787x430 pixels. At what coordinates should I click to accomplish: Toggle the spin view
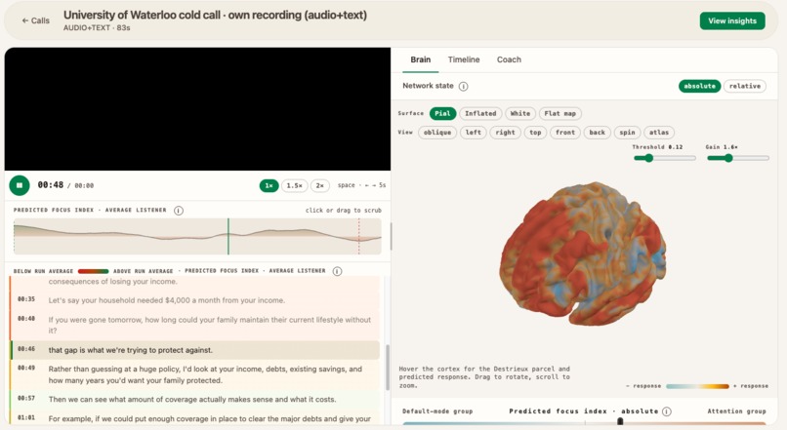click(x=627, y=133)
